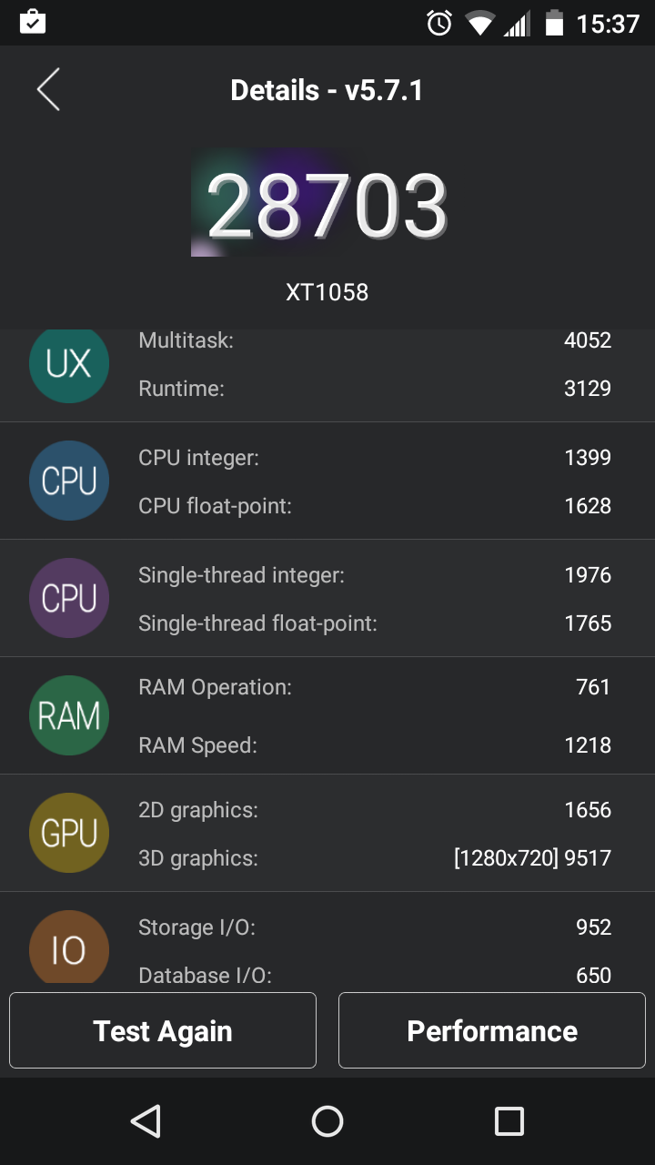This screenshot has height=1165, width=655.
Task: Select the 3D graphics score row
Action: coord(374,857)
